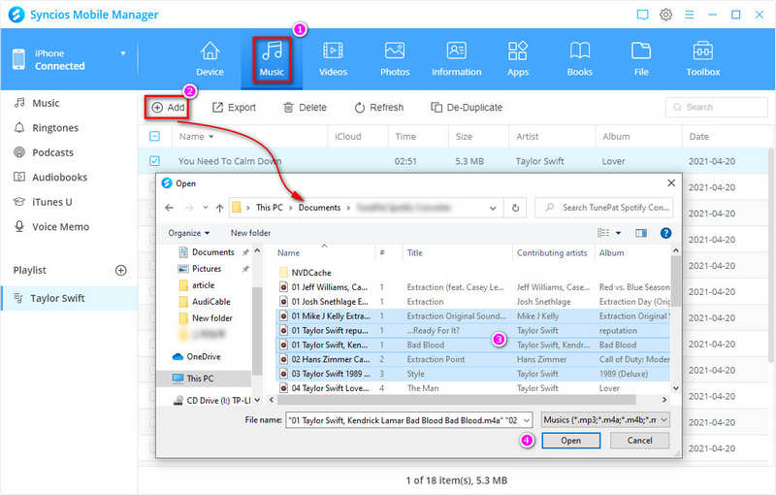Image resolution: width=776 pixels, height=495 pixels.
Task: Select file 01 Josh Snethlage
Action: point(330,302)
